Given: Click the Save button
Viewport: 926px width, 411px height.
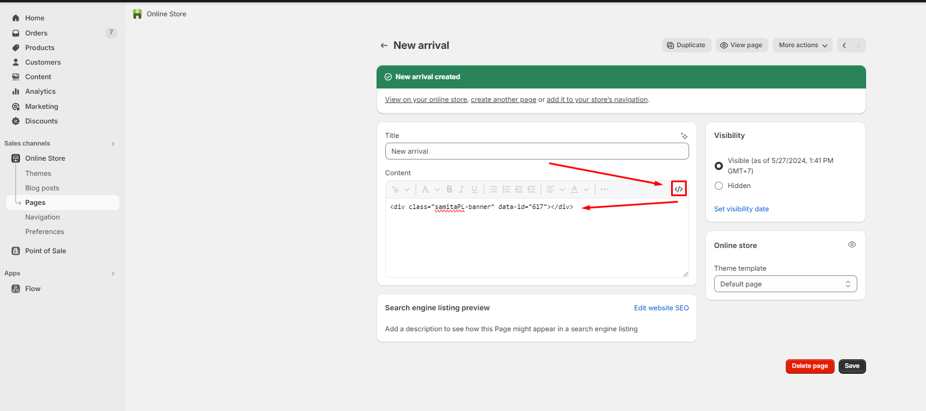Looking at the screenshot, I should click(852, 366).
